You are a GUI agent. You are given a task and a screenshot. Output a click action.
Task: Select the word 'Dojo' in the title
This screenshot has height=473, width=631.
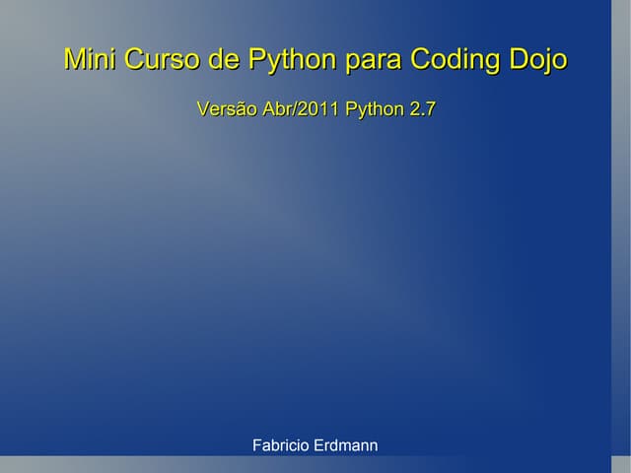[x=538, y=60]
